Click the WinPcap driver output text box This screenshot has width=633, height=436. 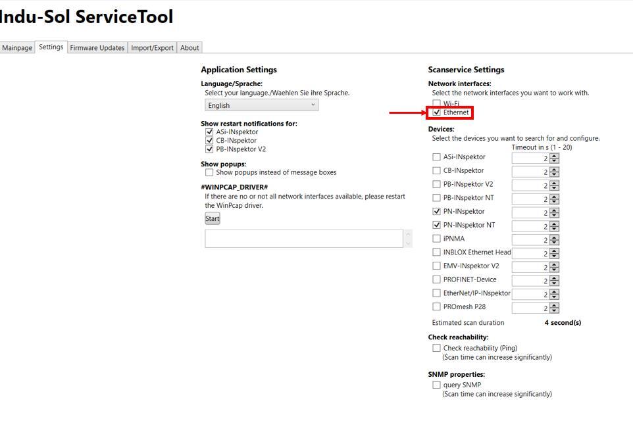(x=303, y=238)
